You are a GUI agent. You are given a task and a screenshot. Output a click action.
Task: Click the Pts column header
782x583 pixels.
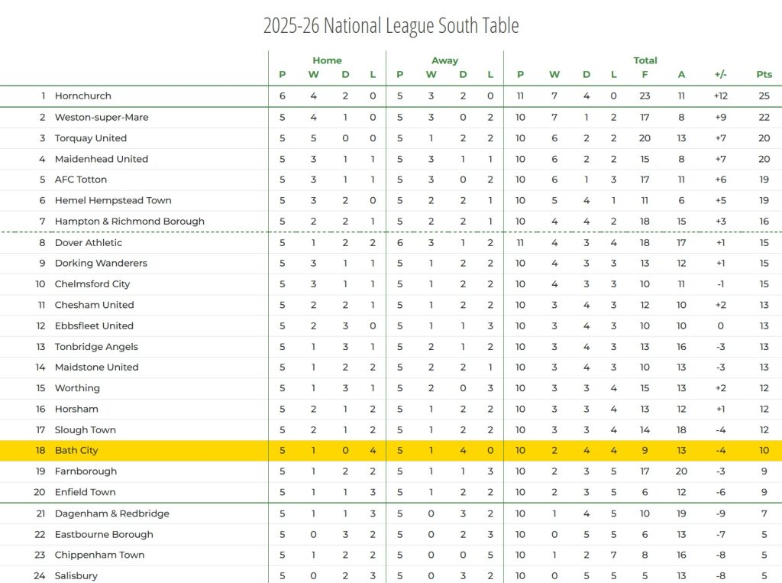point(764,75)
